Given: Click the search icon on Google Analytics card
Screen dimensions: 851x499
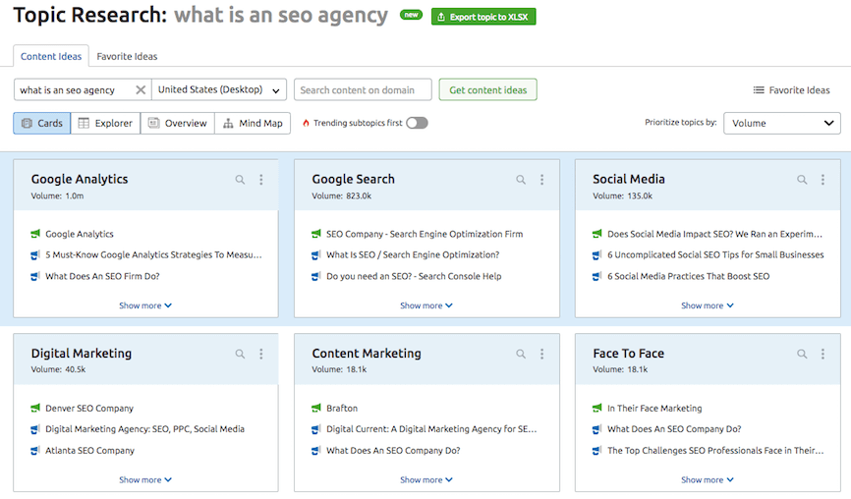Looking at the screenshot, I should coord(240,180).
